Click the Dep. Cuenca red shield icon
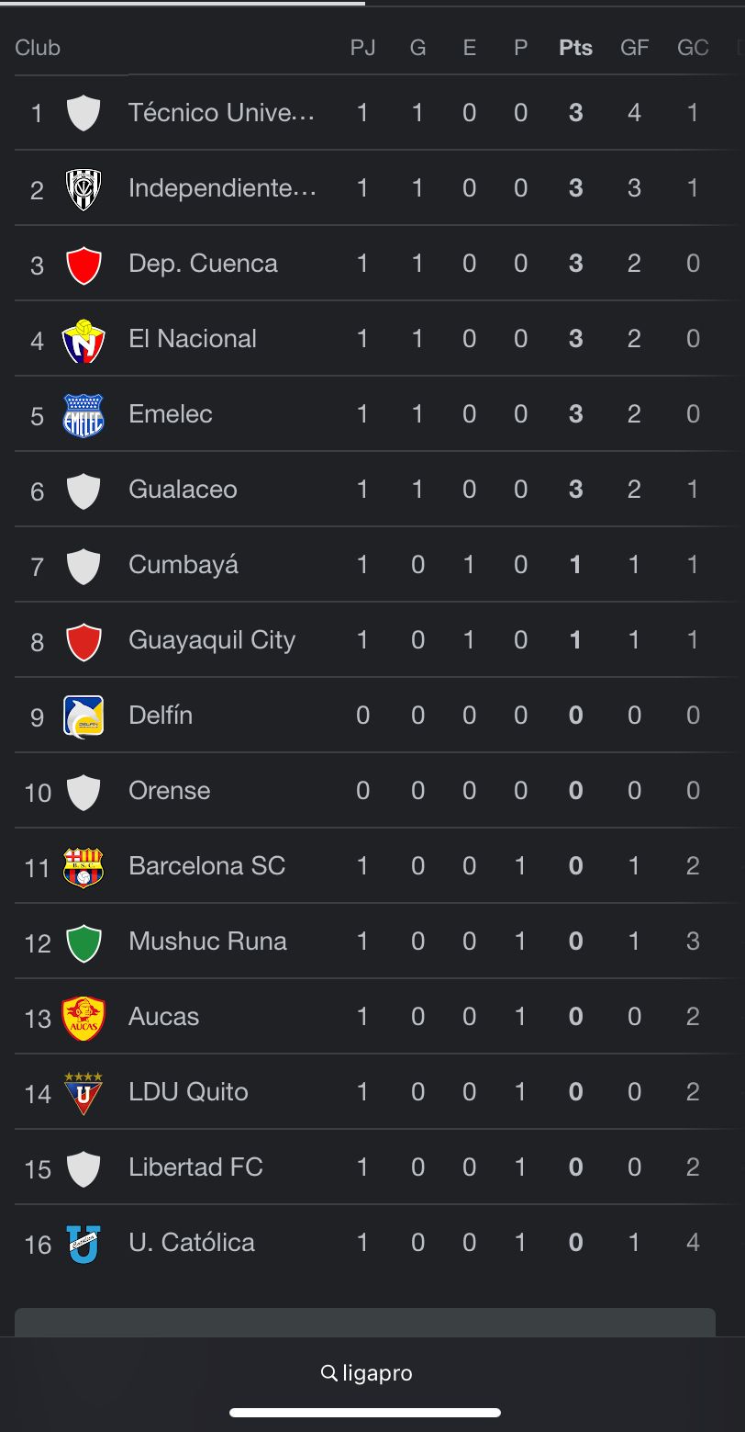 pos(83,265)
